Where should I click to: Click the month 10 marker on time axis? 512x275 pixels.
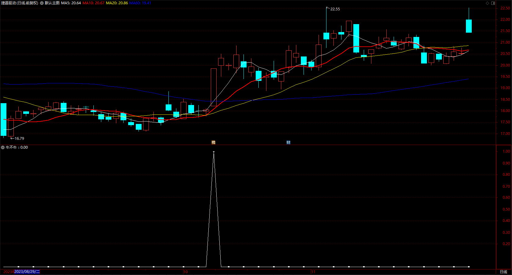186,272
